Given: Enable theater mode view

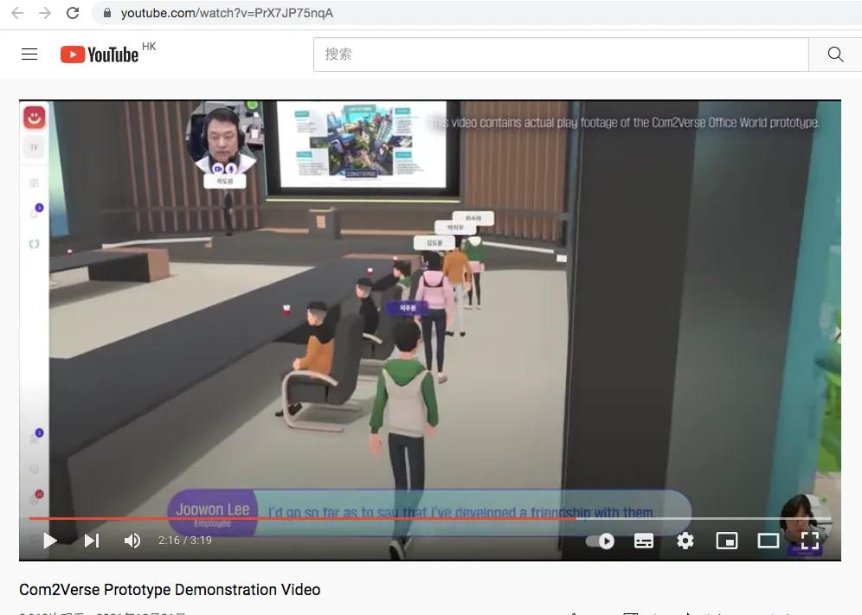Looking at the screenshot, I should tap(768, 541).
